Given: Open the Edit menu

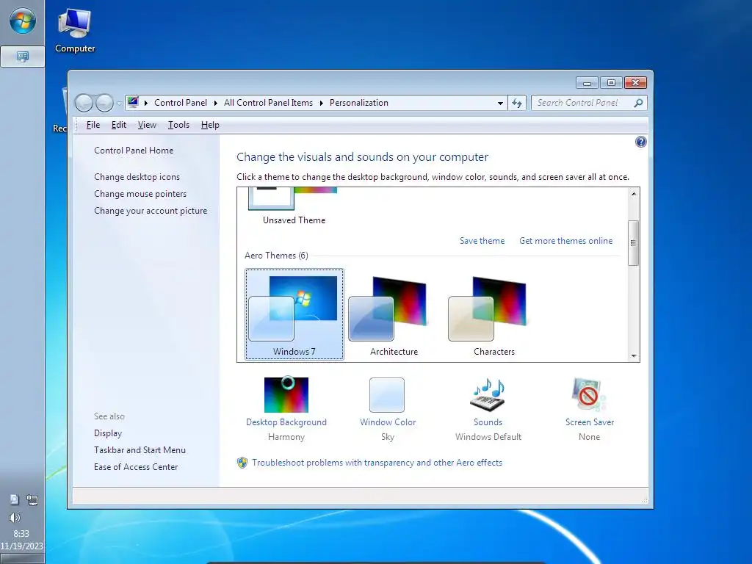Looking at the screenshot, I should 118,125.
